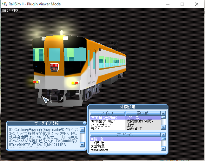Click scroll-down arrow of switch list
The height and width of the screenshot is (161, 205).
163,127
